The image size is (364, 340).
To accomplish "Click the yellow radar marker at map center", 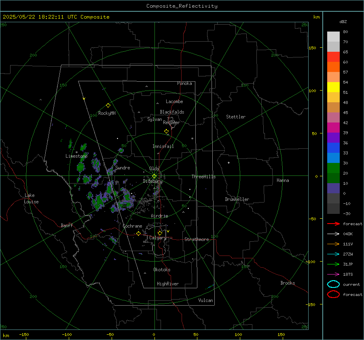I will [154, 176].
